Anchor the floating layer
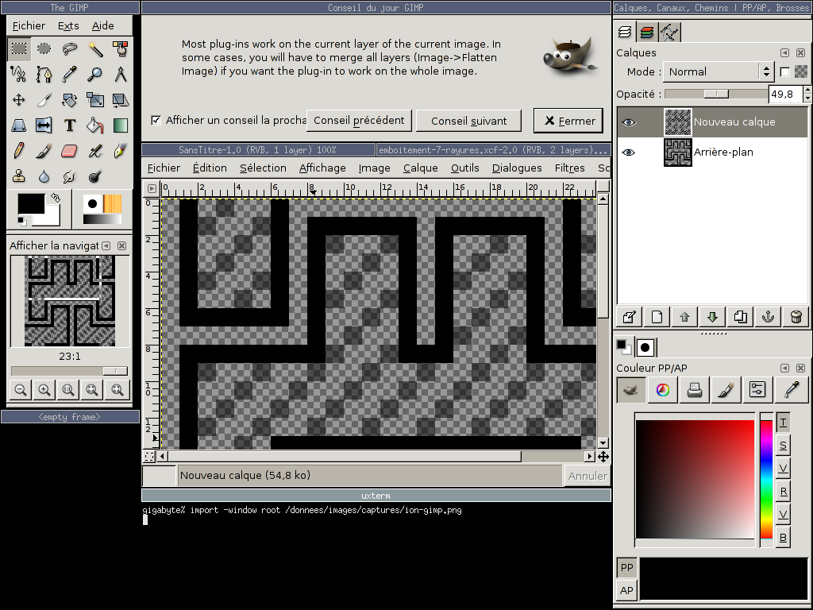This screenshot has height=610, width=813. click(x=768, y=316)
